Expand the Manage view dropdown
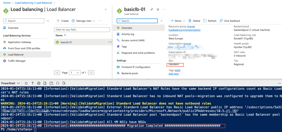This screenshot has height=132, width=282. pyautogui.click(x=84, y=21)
